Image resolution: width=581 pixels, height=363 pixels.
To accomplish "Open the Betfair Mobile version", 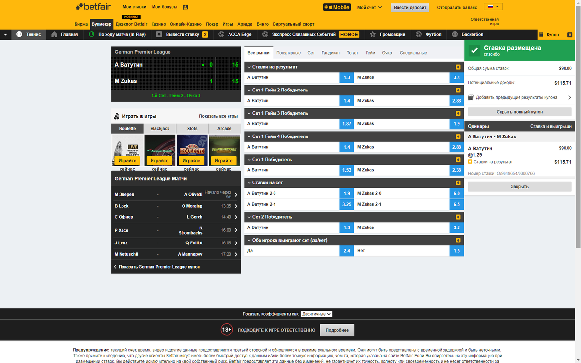I will [337, 7].
